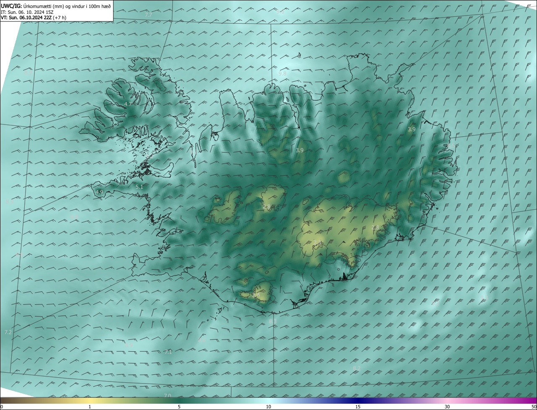Screen dimensions: 537x410
Task: Click the 2.4 value on the southern glacier
Action: [256, 296]
